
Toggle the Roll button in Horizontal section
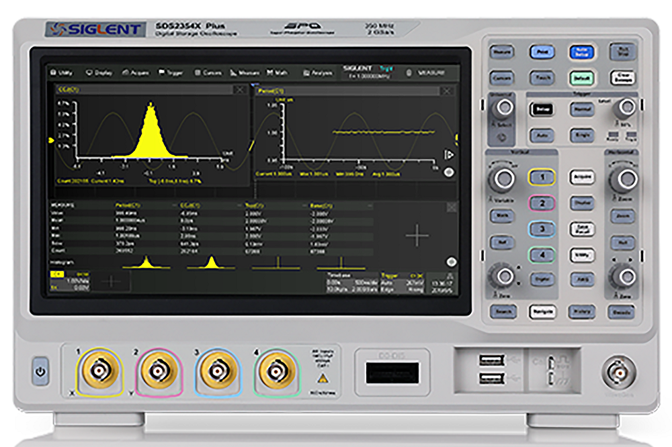click(x=622, y=242)
